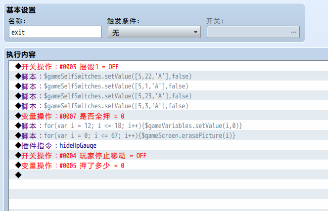This screenshot has height=211, width=328.
Task: Select the erasePicture for loop script line
Action: tap(168, 135)
